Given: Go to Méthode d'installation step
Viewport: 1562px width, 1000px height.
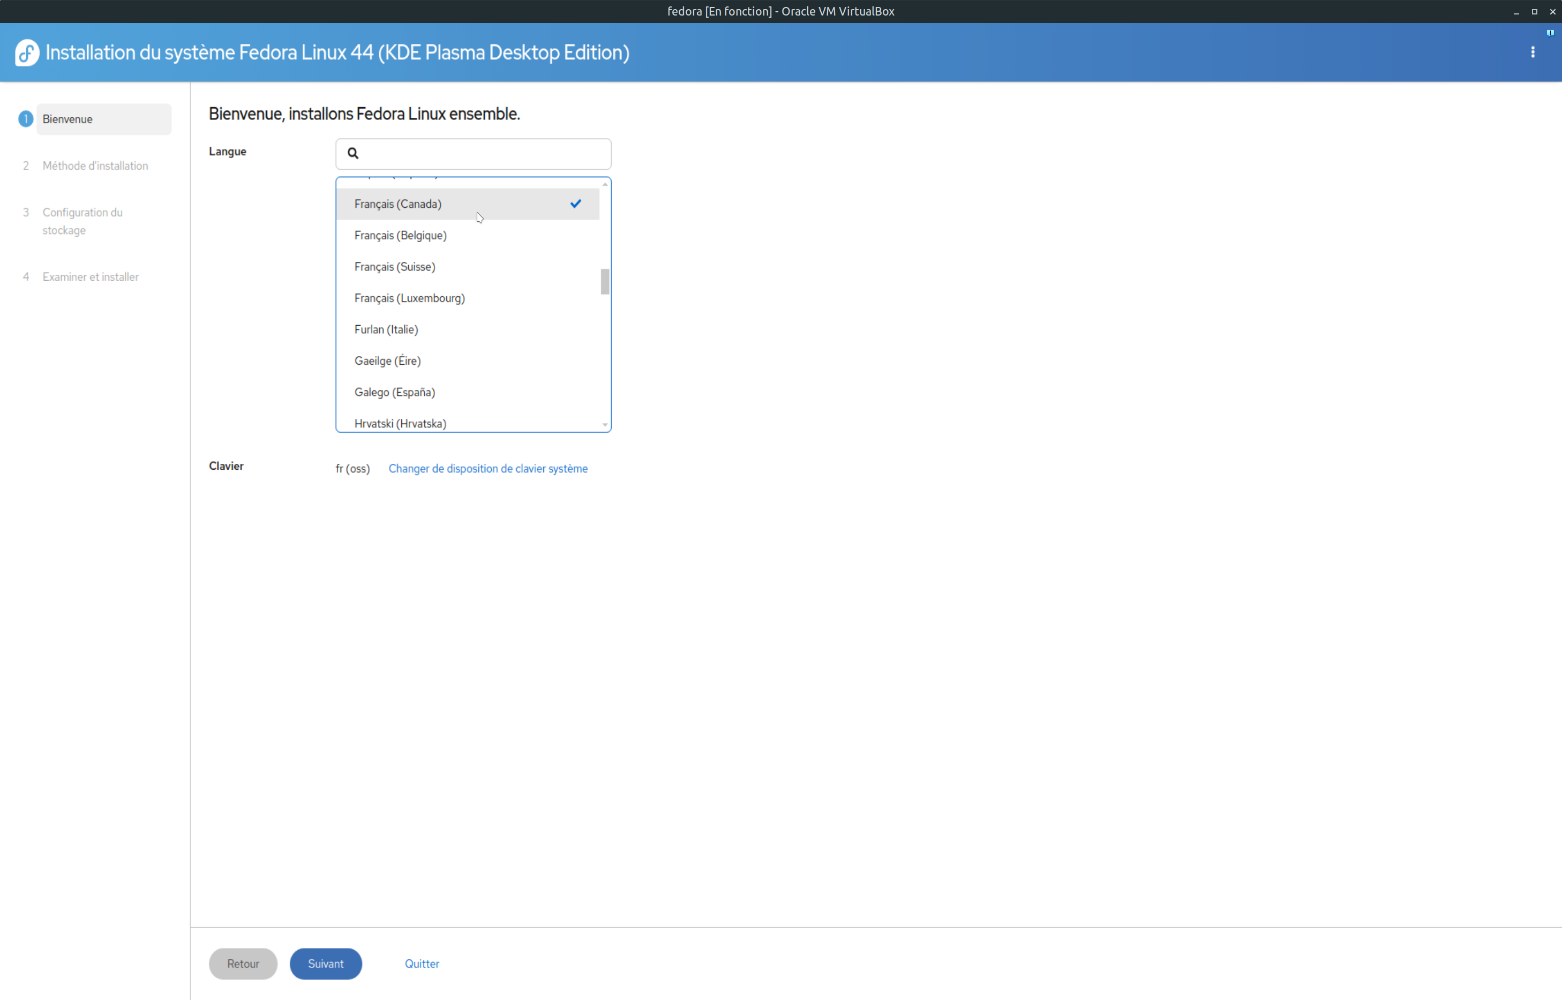Looking at the screenshot, I should 95,166.
